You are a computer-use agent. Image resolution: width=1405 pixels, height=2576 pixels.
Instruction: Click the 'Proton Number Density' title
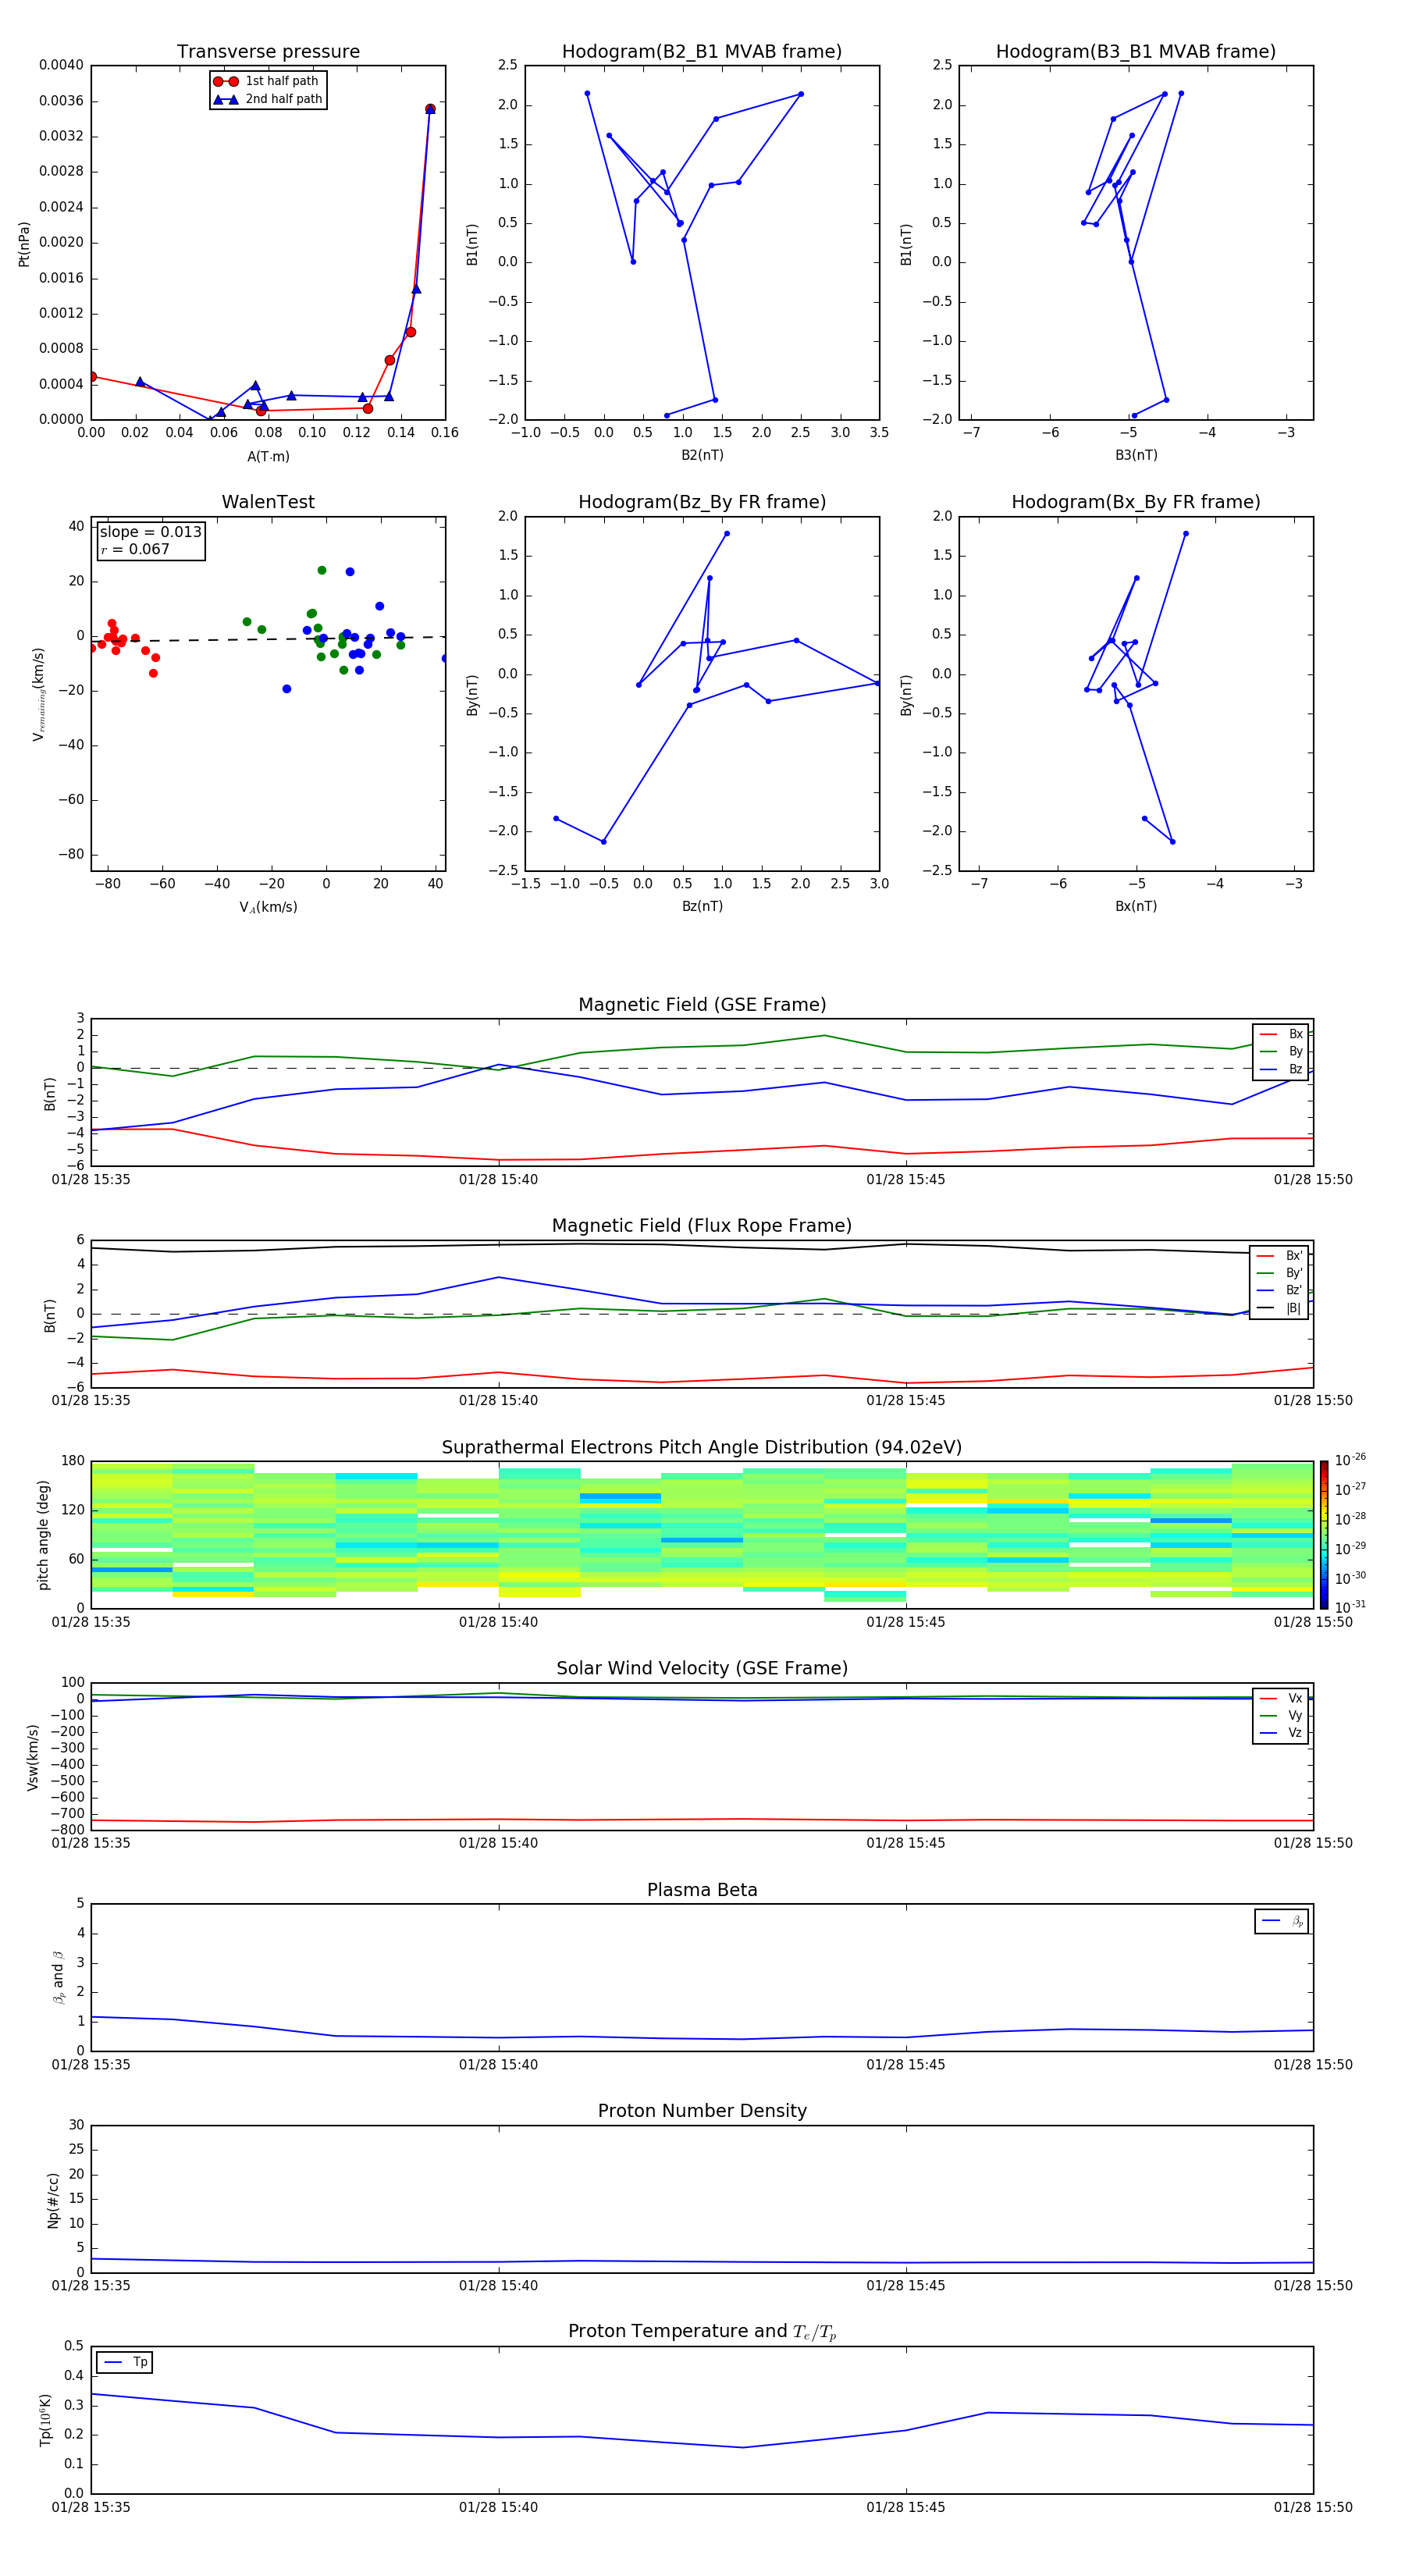coord(702,2111)
